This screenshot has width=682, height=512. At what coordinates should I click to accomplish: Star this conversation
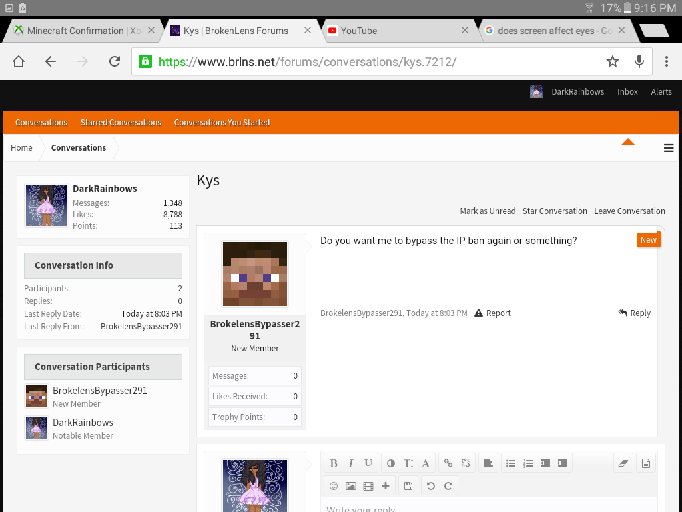[555, 211]
